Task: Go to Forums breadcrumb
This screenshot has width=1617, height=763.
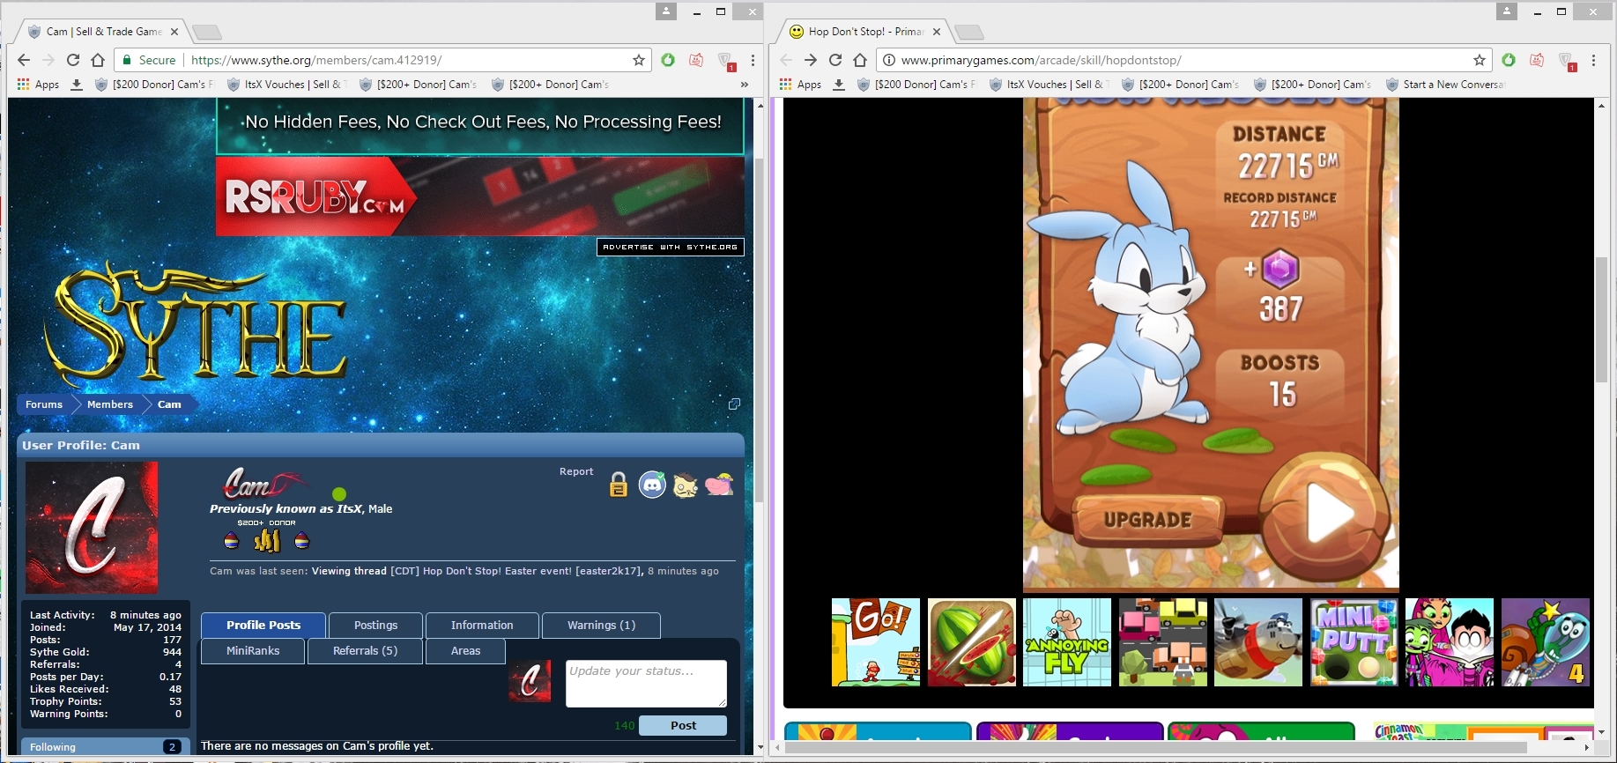Action: tap(44, 404)
